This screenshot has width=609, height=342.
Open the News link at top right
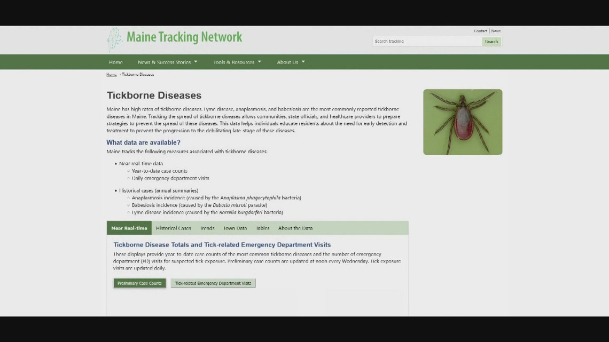click(495, 30)
